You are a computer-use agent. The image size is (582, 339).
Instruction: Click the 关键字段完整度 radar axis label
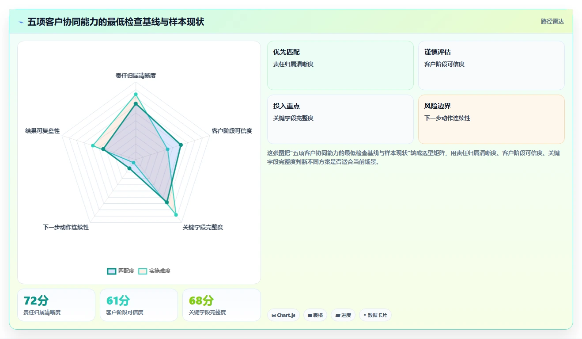pyautogui.click(x=203, y=227)
